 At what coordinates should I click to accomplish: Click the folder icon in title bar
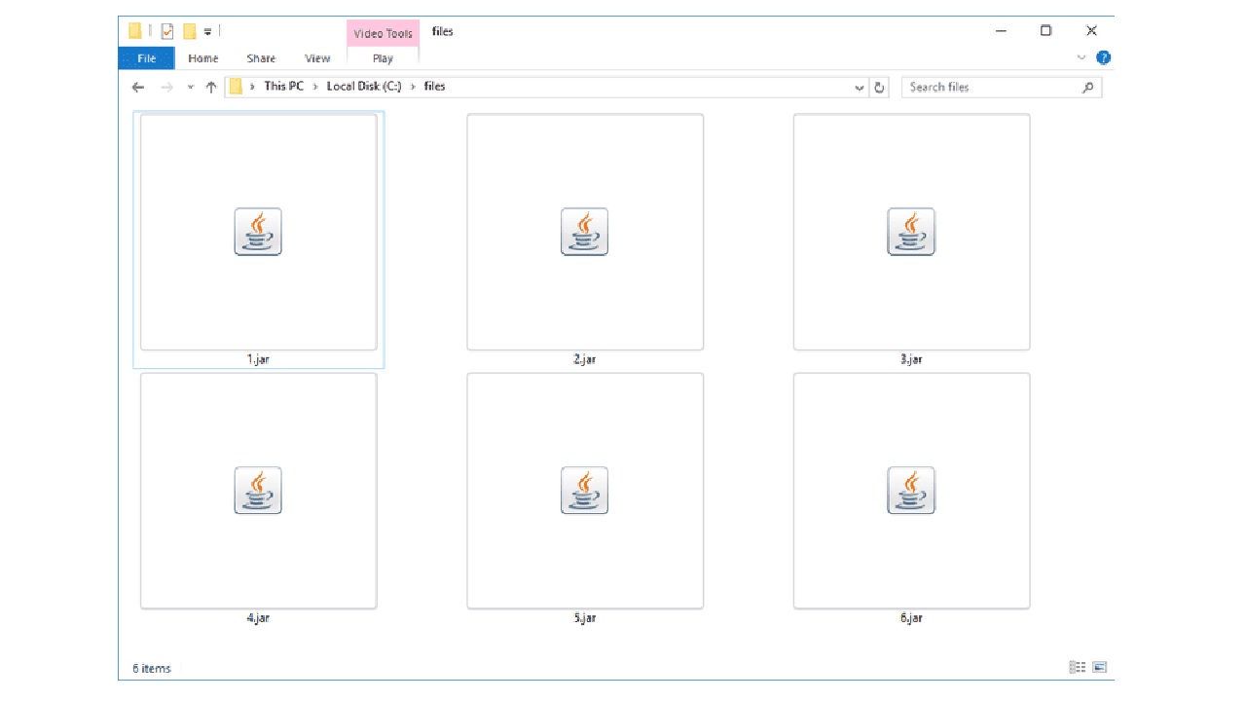pos(134,31)
